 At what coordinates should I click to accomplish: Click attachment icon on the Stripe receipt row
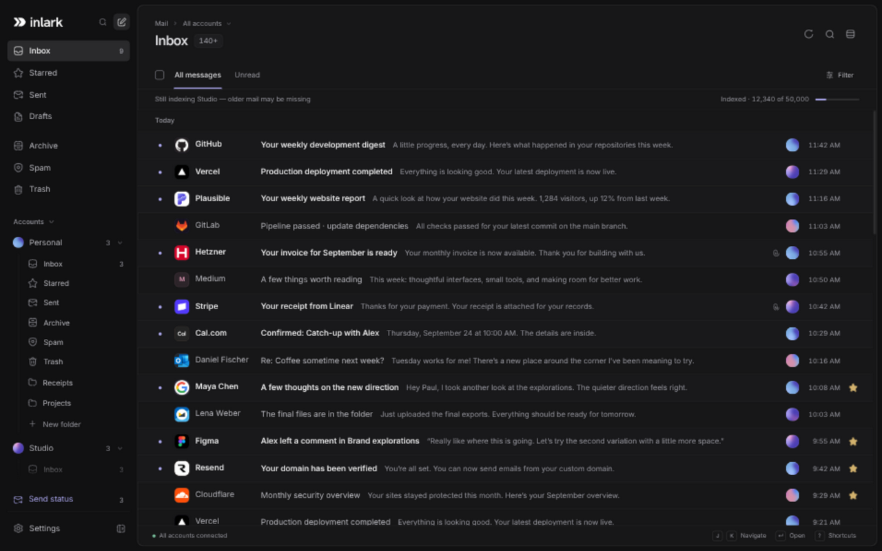point(776,306)
